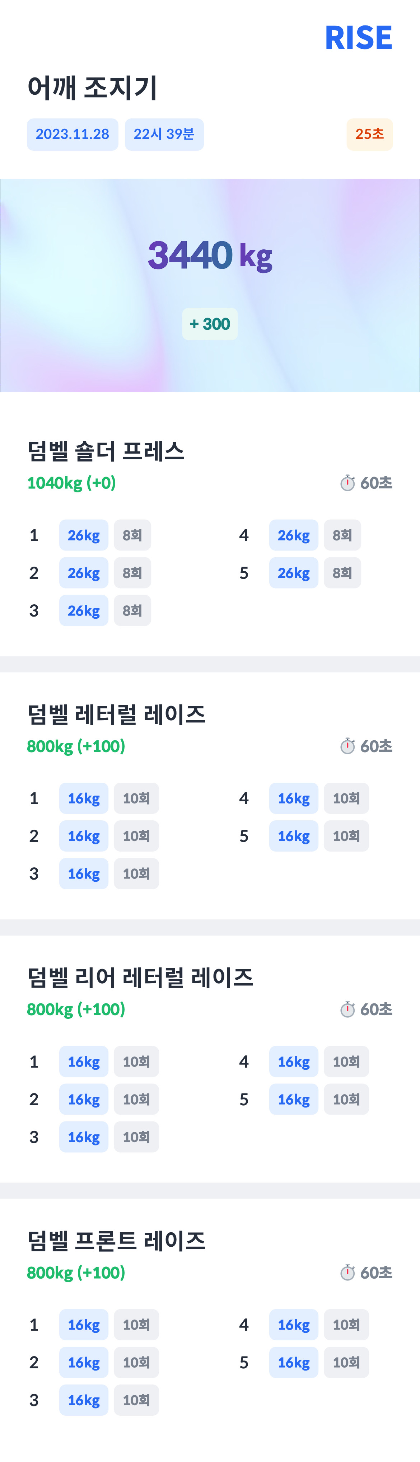Select set 4 16kg chip in 덤벨 레터럴 레이즈

click(294, 798)
